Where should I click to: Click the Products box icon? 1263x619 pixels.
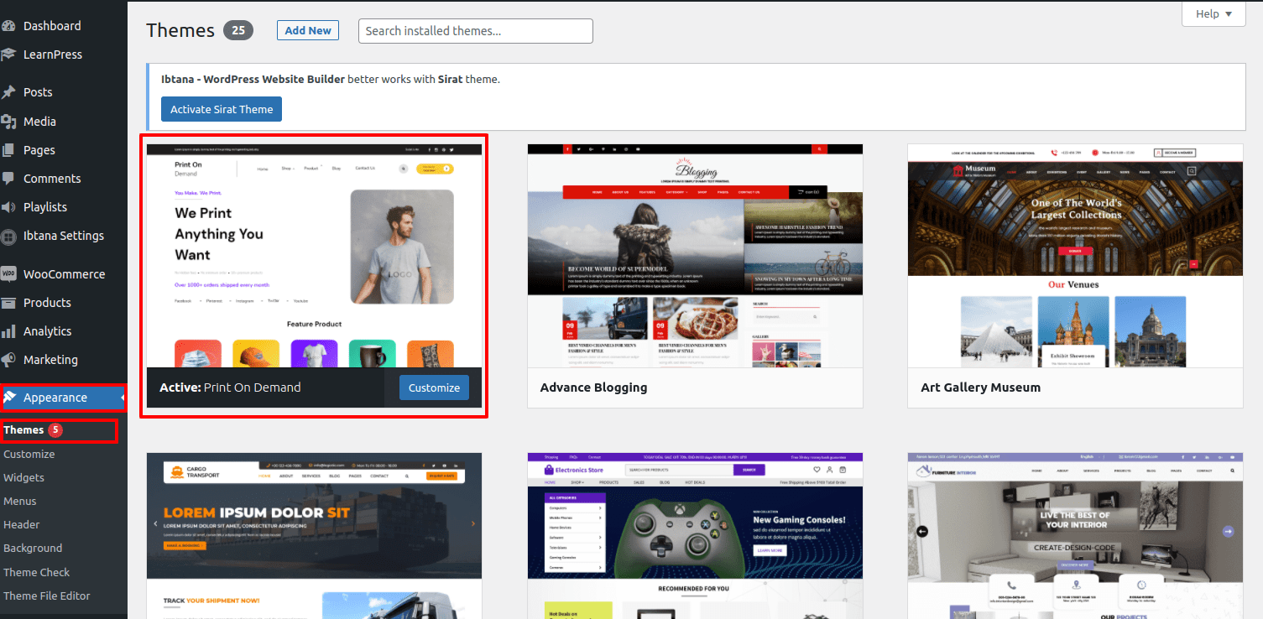8,303
